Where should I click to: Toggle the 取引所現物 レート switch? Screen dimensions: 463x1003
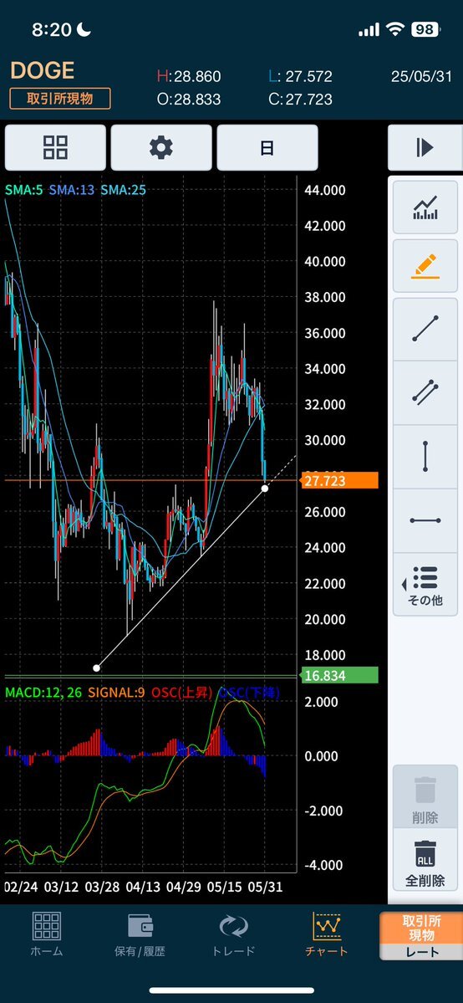[421, 936]
